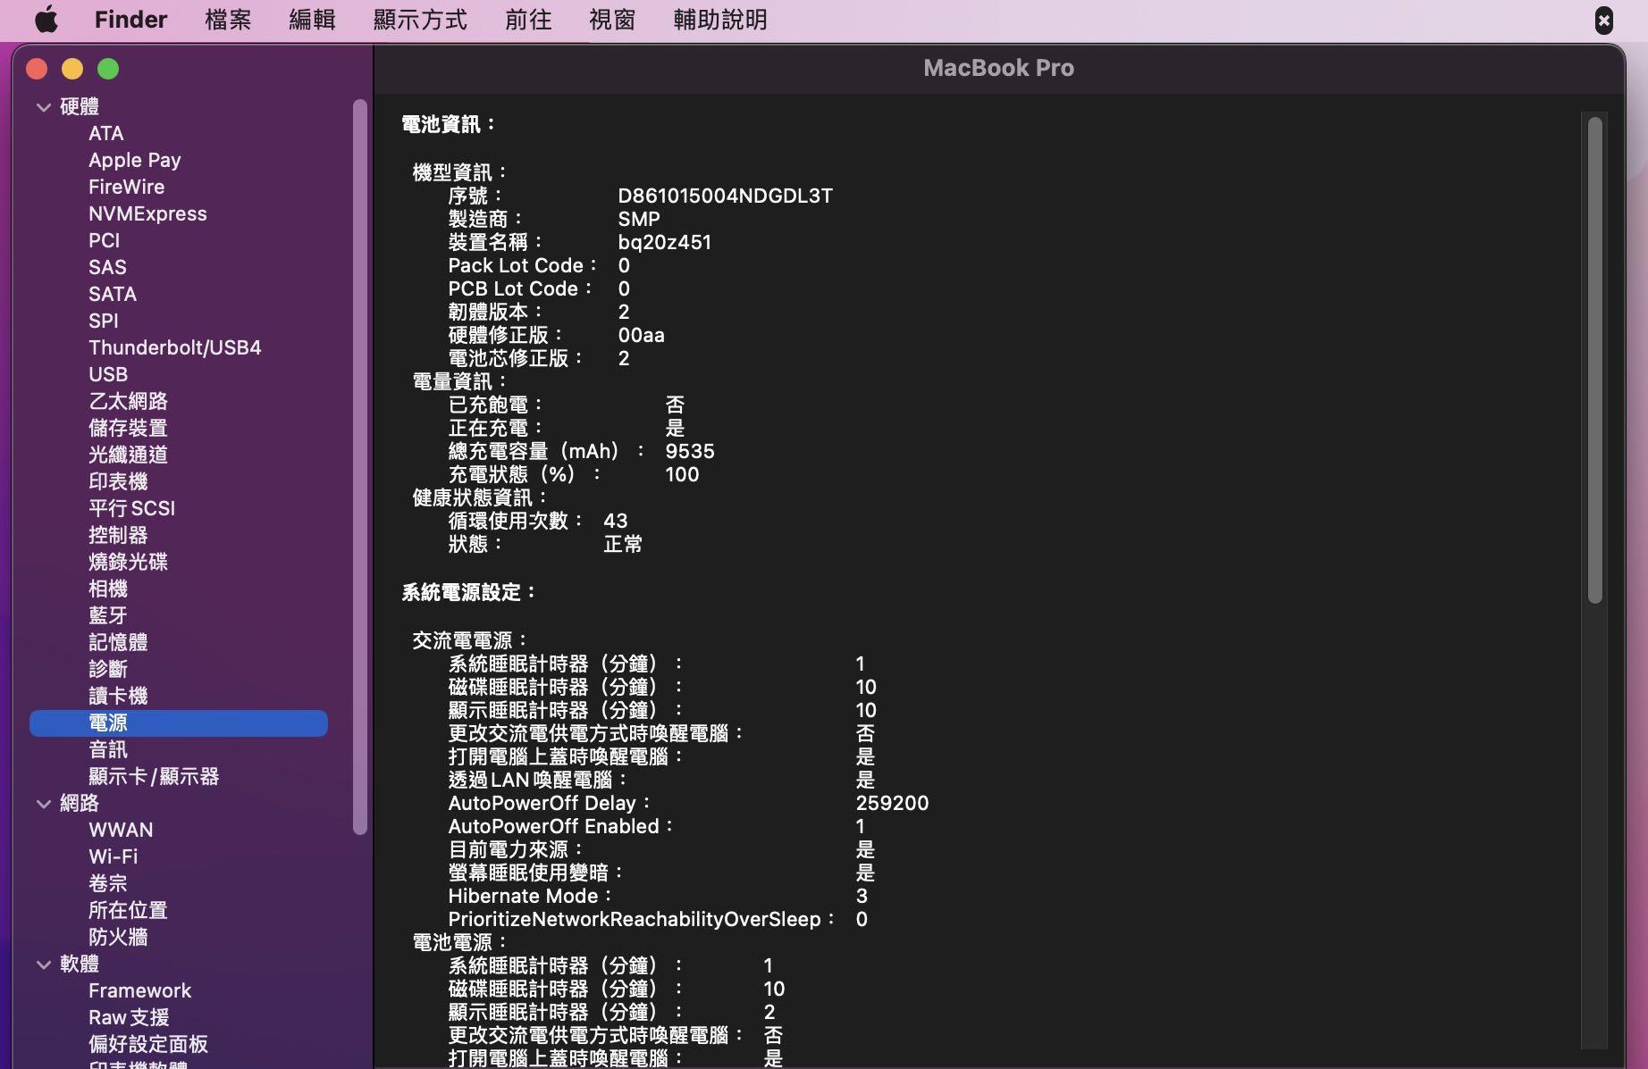Select Framework in the sidebar
Image resolution: width=1648 pixels, height=1069 pixels.
139,990
